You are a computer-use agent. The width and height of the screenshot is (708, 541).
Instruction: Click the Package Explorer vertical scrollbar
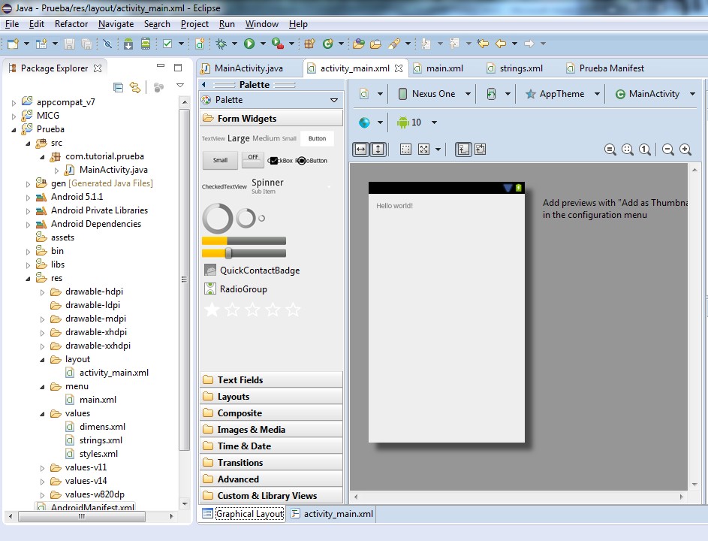pos(184,280)
